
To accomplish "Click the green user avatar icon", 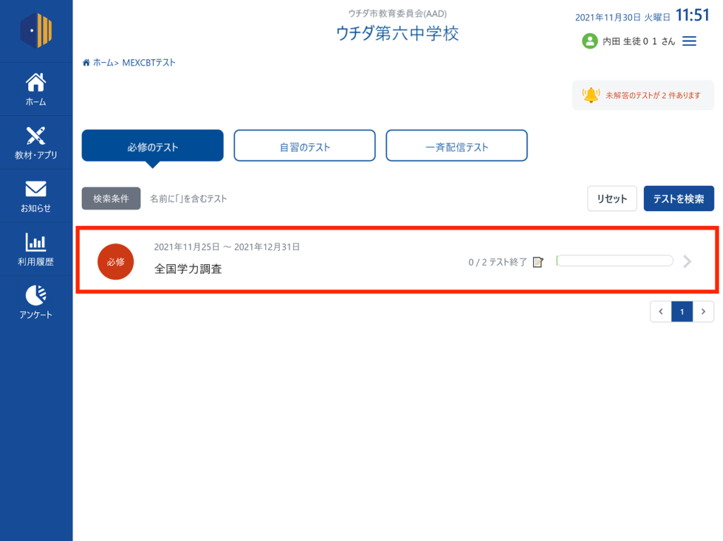I will click(x=590, y=41).
